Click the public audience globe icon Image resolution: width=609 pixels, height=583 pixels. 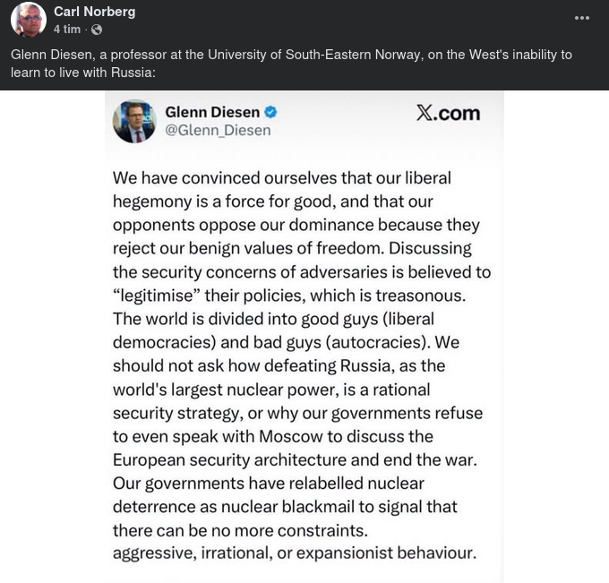pyautogui.click(x=97, y=30)
